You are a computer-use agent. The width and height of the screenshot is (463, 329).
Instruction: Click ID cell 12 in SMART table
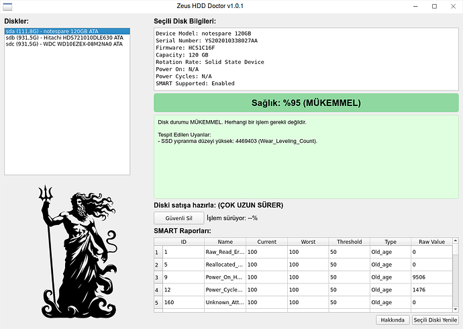click(183, 289)
